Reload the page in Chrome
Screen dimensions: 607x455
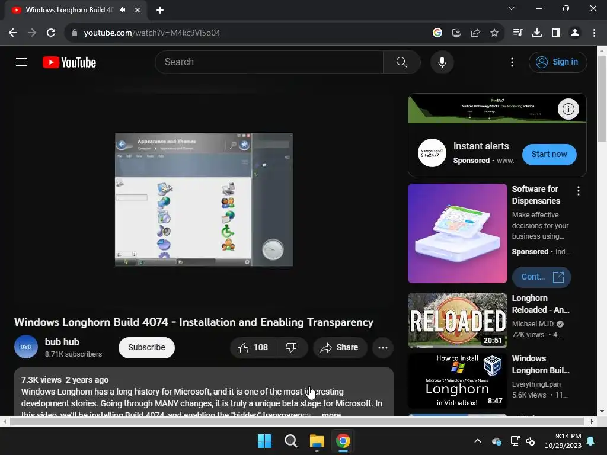(x=51, y=33)
